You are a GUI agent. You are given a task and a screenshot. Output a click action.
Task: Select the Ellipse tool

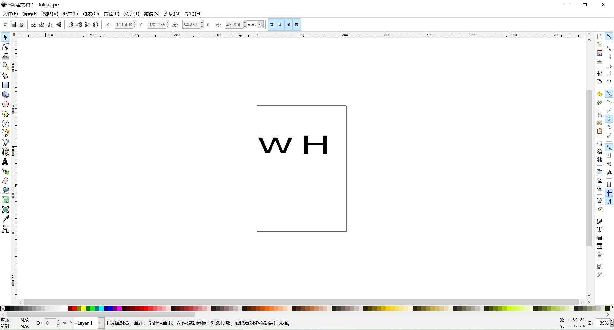coord(5,104)
